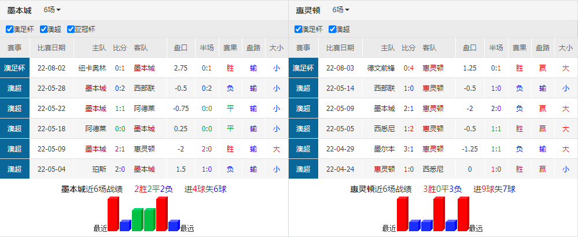Click 阿德莱 home team in 22-05-18 row
The image size is (578, 237).
tap(96, 129)
